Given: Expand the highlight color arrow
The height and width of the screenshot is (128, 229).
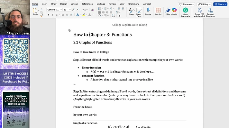Looking at the screenshot, I should coord(87,15).
